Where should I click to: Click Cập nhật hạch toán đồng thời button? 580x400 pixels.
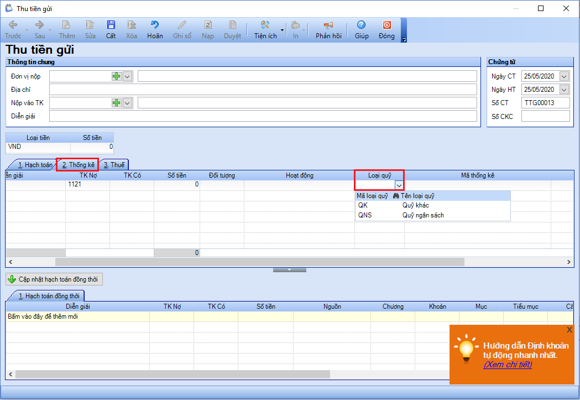point(54,279)
